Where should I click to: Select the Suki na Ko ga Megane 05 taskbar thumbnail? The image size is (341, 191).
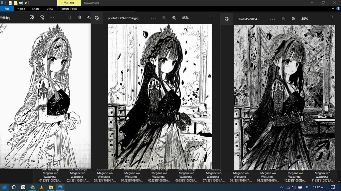(x=159, y=176)
